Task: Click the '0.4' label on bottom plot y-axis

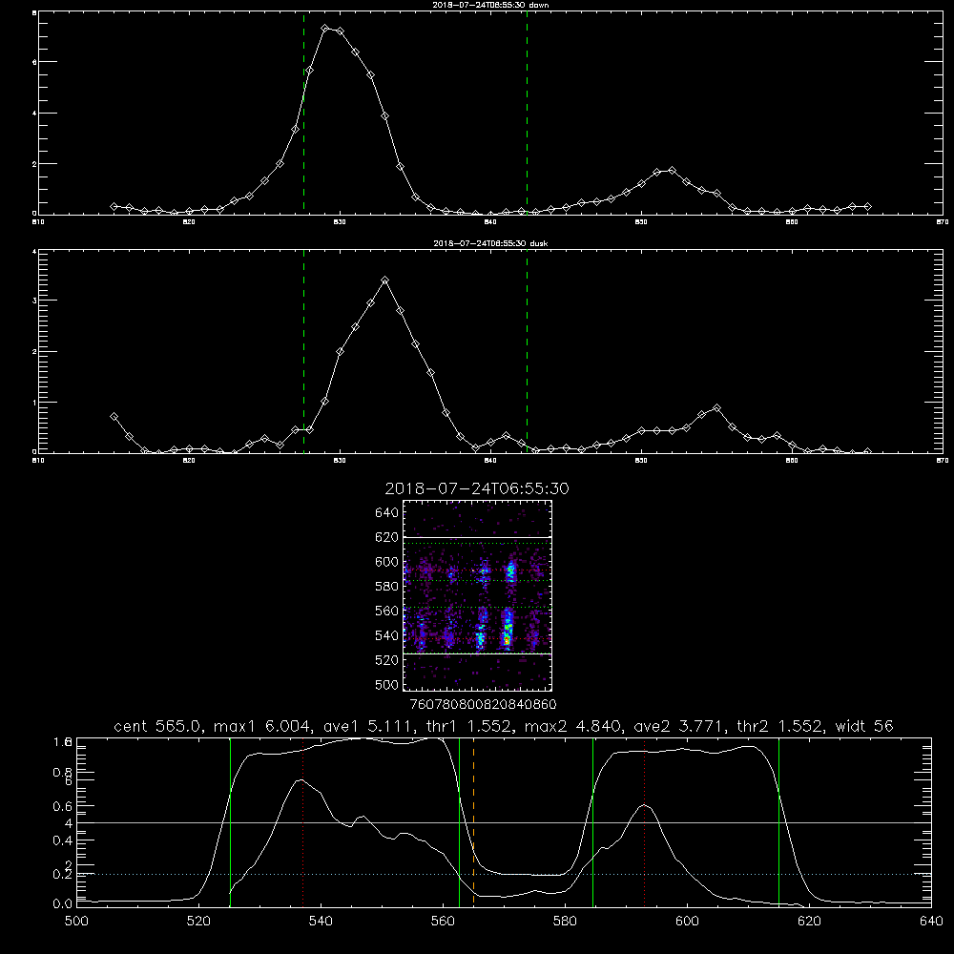Action: coord(61,840)
